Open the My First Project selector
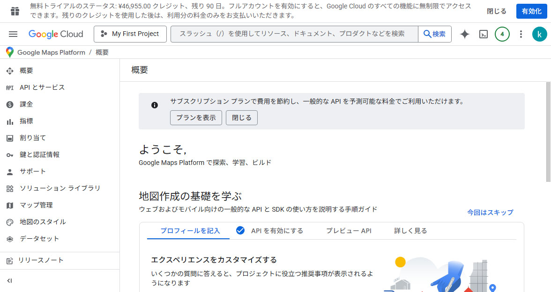The width and height of the screenshot is (551, 292). click(x=130, y=34)
